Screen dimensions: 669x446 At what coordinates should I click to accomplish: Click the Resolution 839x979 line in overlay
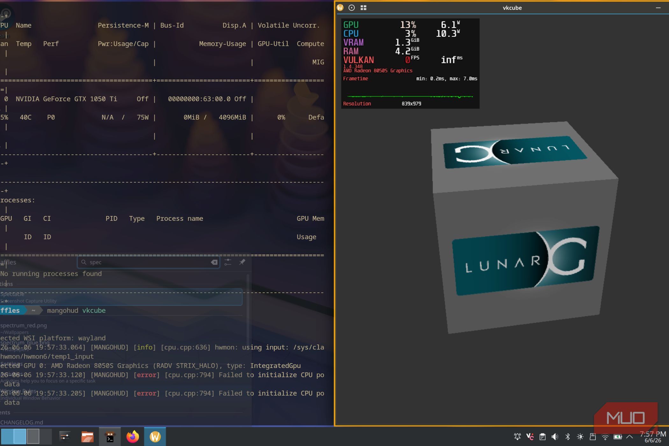point(382,104)
